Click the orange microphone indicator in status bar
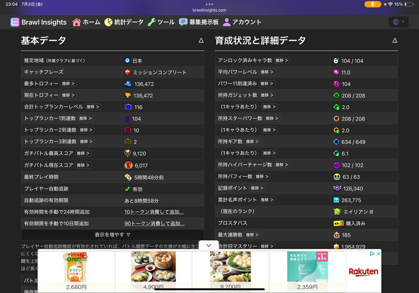 click(373, 4)
